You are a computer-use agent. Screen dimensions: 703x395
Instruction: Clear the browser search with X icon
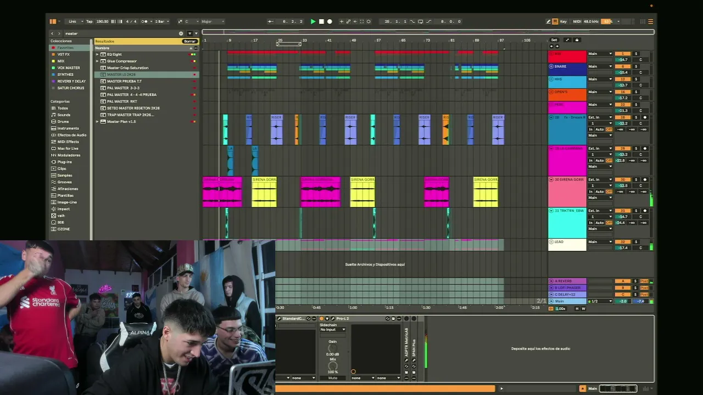coord(181,33)
